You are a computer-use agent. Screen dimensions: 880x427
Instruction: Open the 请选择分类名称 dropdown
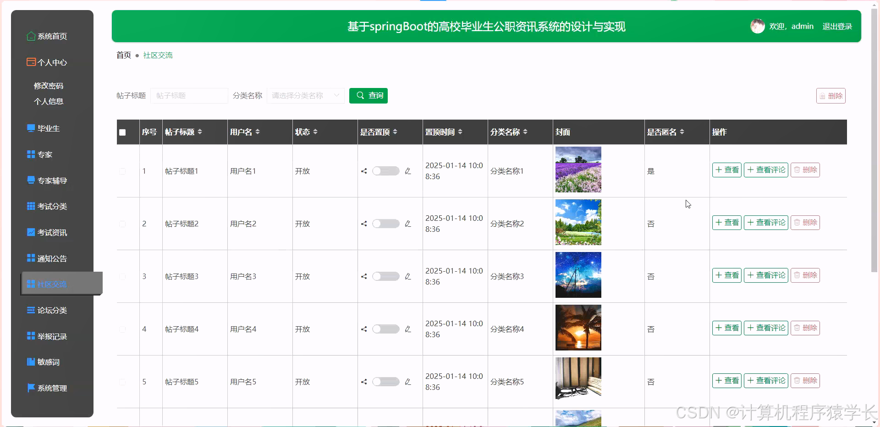click(305, 95)
